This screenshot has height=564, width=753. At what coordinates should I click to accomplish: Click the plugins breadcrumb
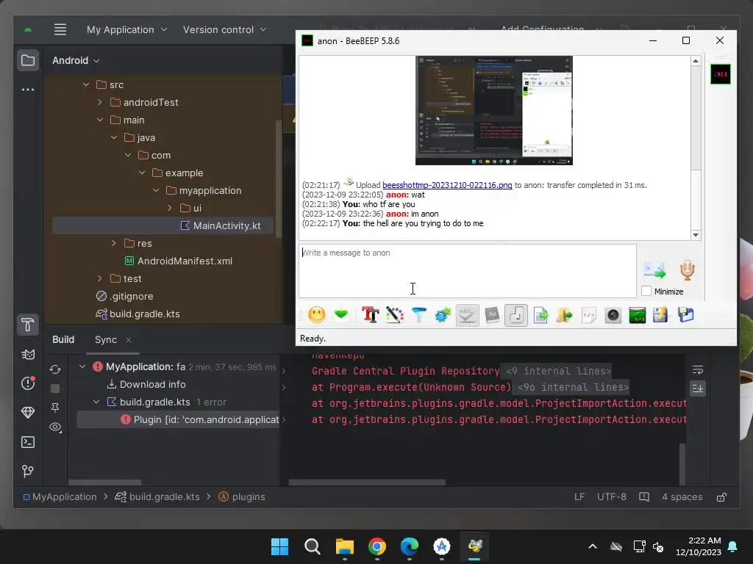click(x=242, y=497)
